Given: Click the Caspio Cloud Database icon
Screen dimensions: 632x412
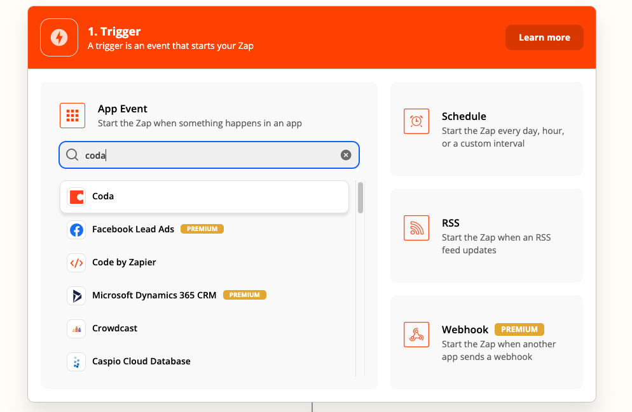Looking at the screenshot, I should point(76,362).
